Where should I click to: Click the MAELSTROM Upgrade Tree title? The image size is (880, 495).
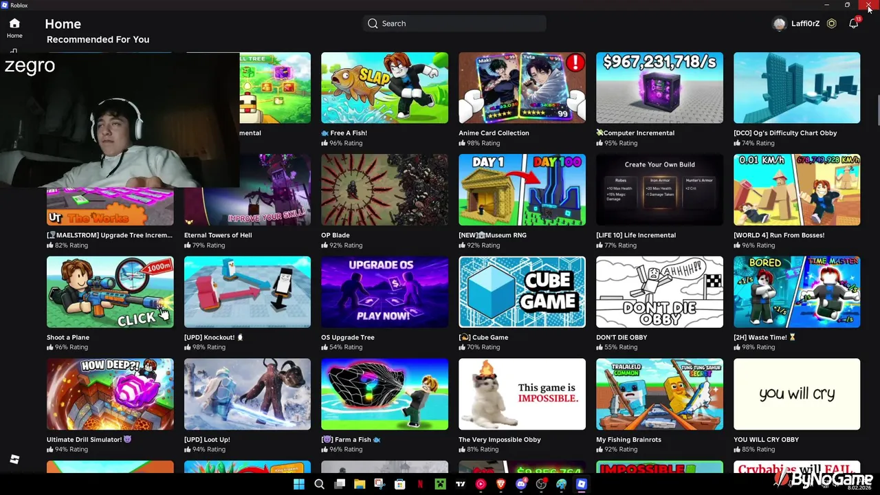tap(110, 235)
